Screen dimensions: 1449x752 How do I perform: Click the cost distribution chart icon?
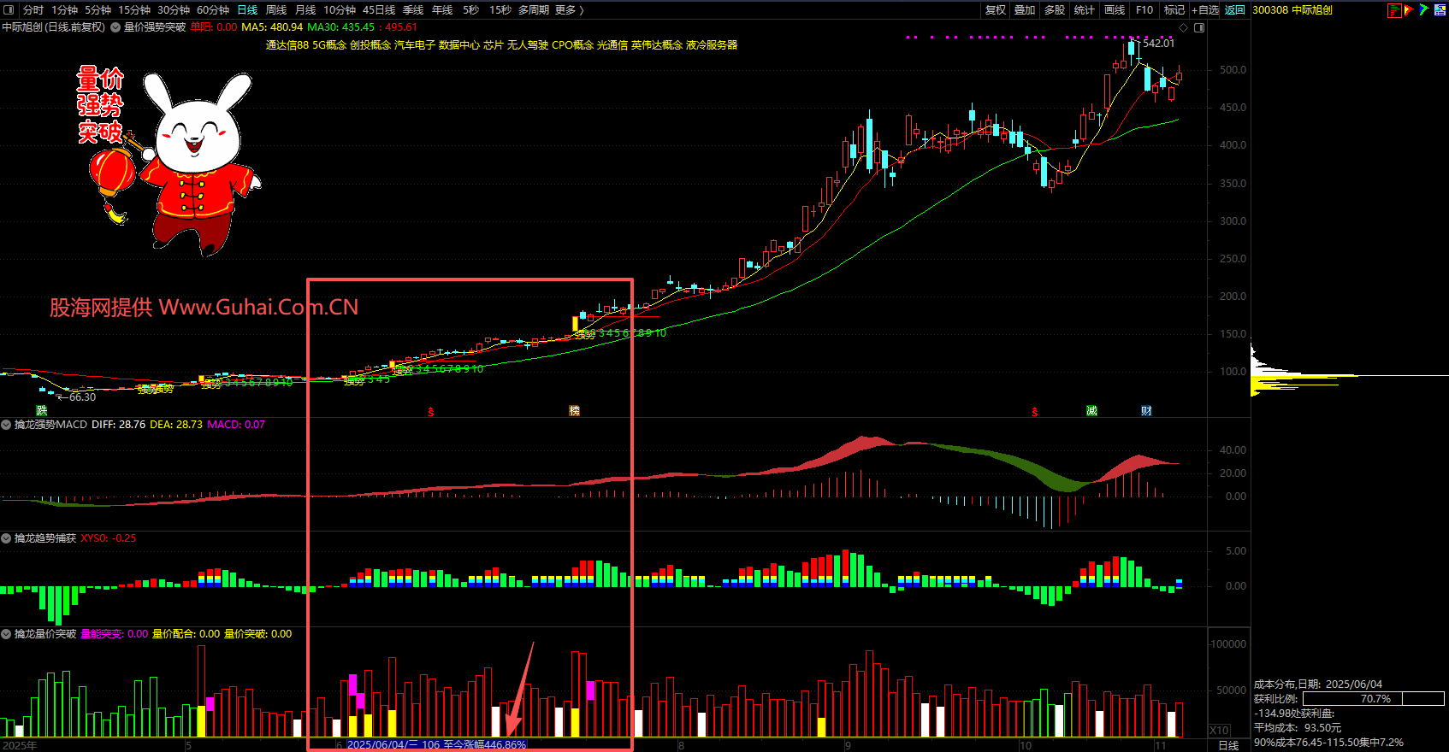tap(1394, 10)
